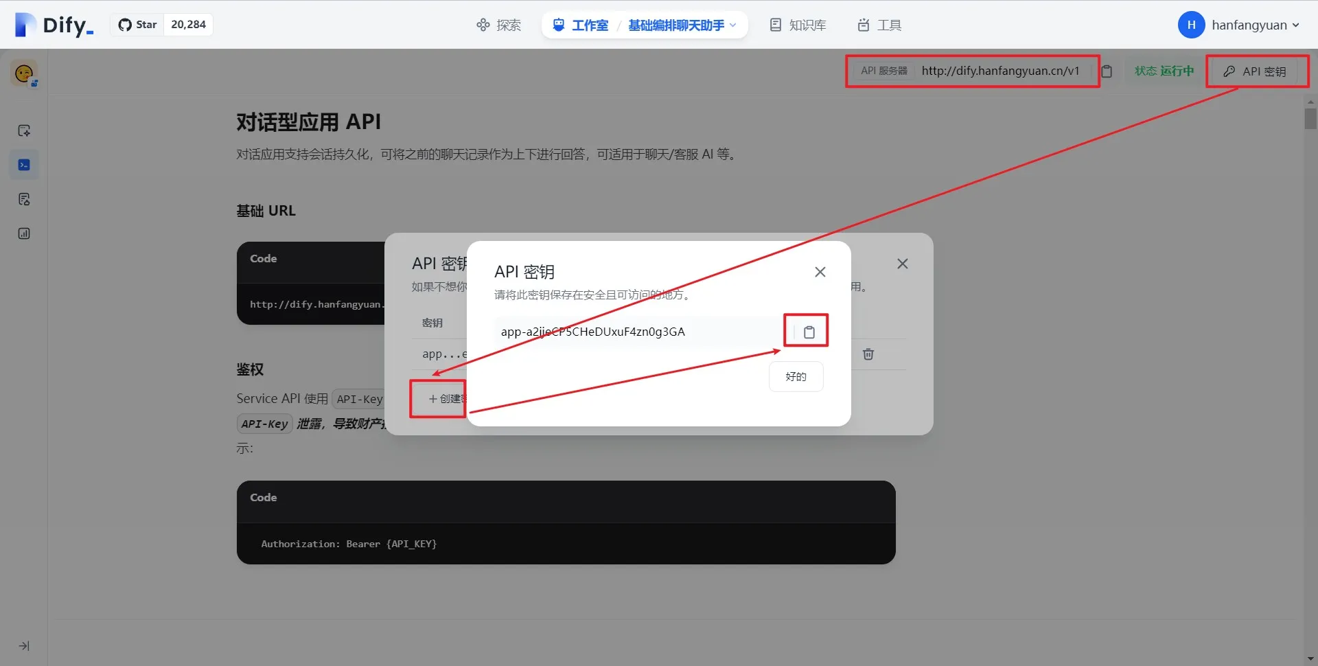
Task: Open the logs and annotations sidebar icon
Action: pos(24,199)
